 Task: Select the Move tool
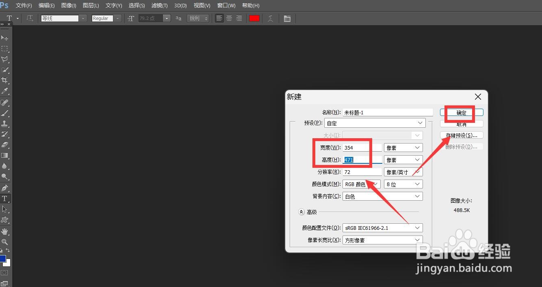[5, 38]
